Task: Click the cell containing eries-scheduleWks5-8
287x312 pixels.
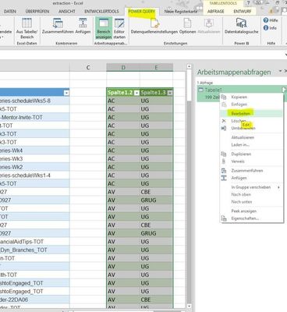Action: coord(35,101)
